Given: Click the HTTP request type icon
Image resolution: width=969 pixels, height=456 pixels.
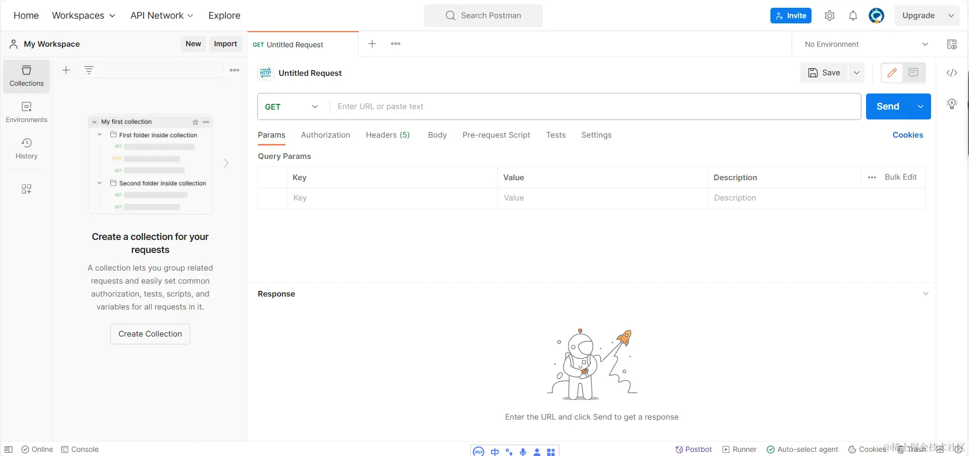Looking at the screenshot, I should click(x=266, y=73).
